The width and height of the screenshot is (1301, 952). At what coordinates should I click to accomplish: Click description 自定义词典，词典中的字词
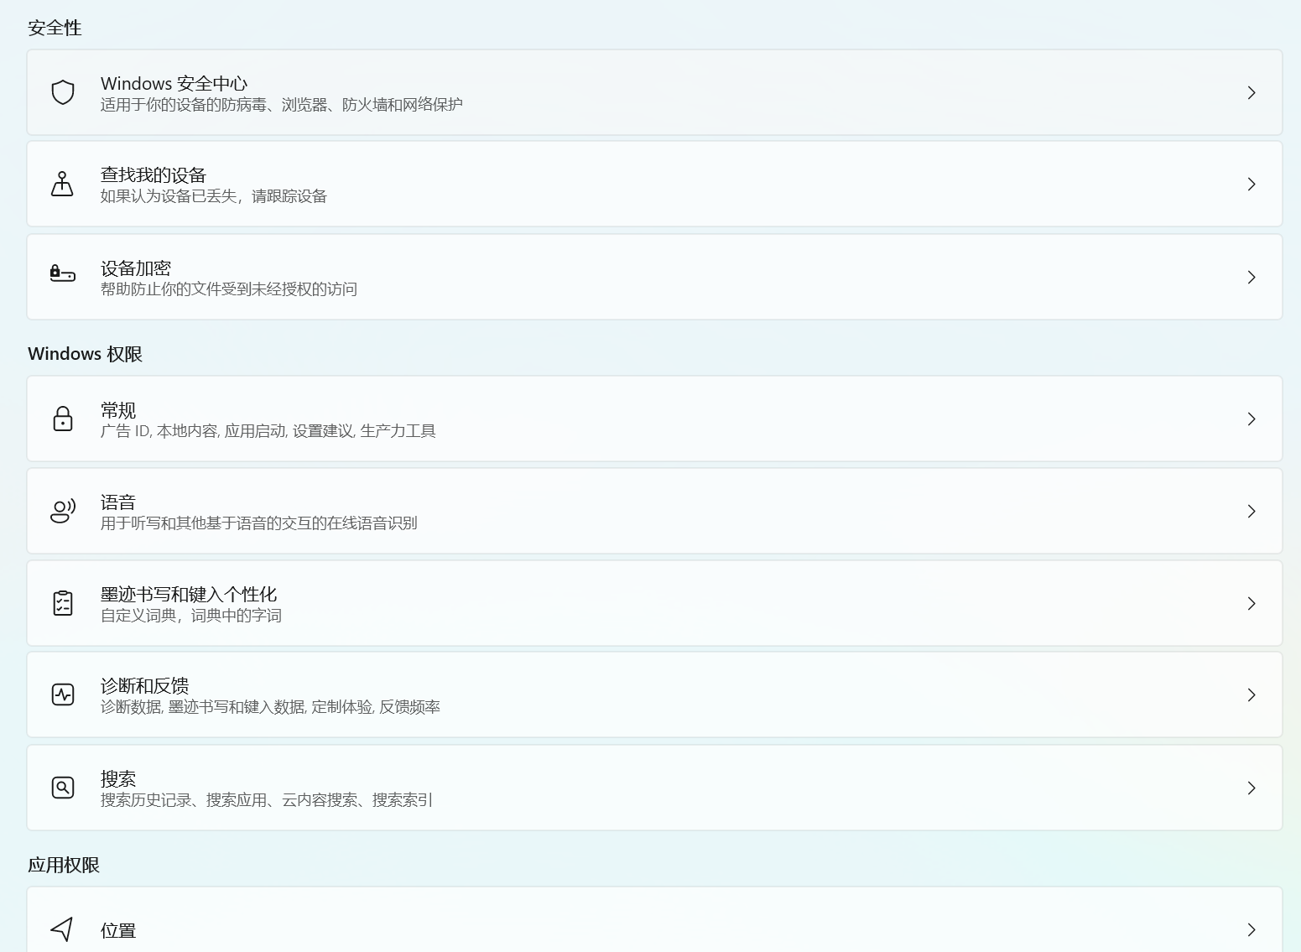[191, 615]
